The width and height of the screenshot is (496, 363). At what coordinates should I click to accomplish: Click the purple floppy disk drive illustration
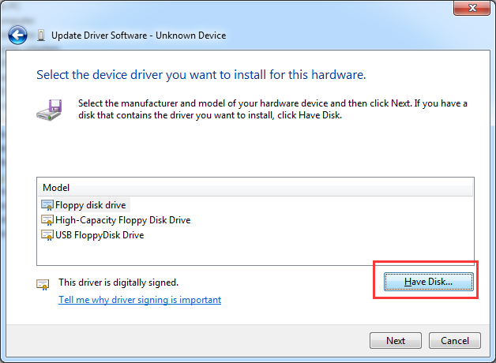[52, 110]
